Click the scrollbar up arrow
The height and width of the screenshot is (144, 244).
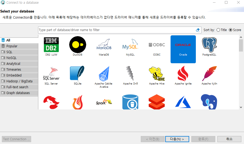(241, 37)
